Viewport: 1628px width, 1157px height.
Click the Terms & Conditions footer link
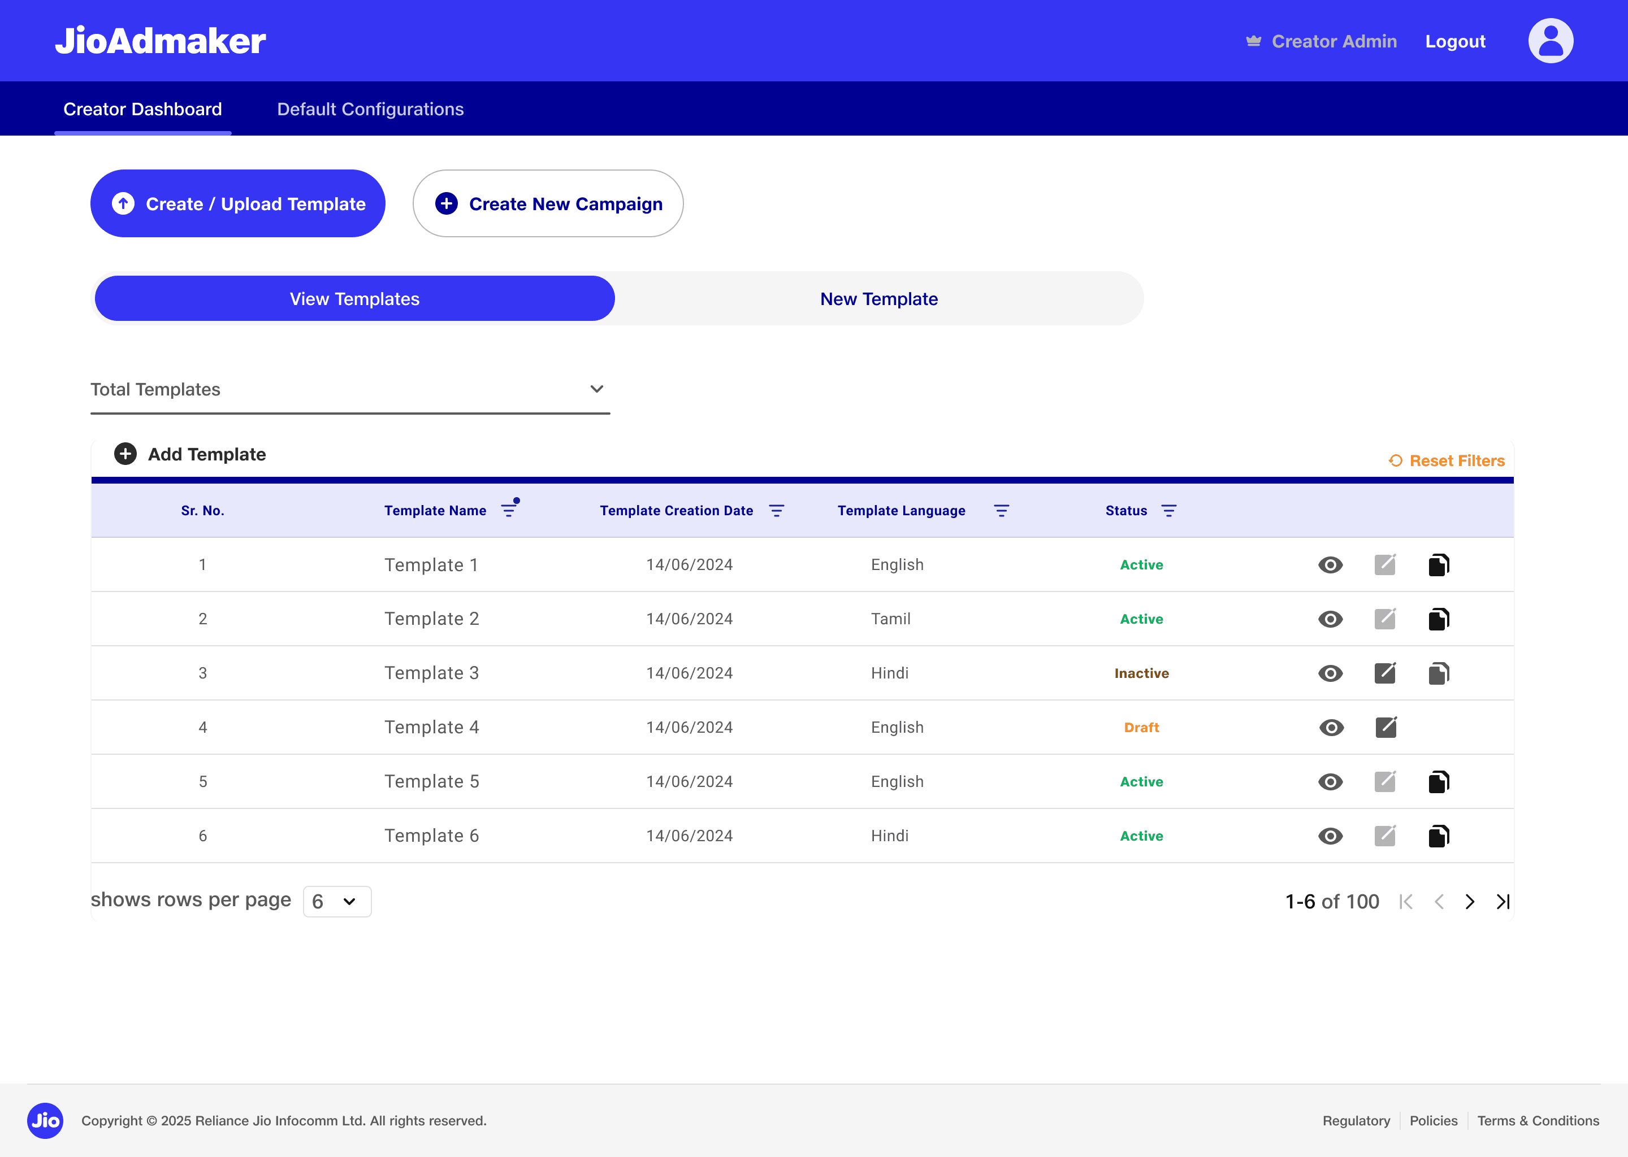coord(1538,1121)
